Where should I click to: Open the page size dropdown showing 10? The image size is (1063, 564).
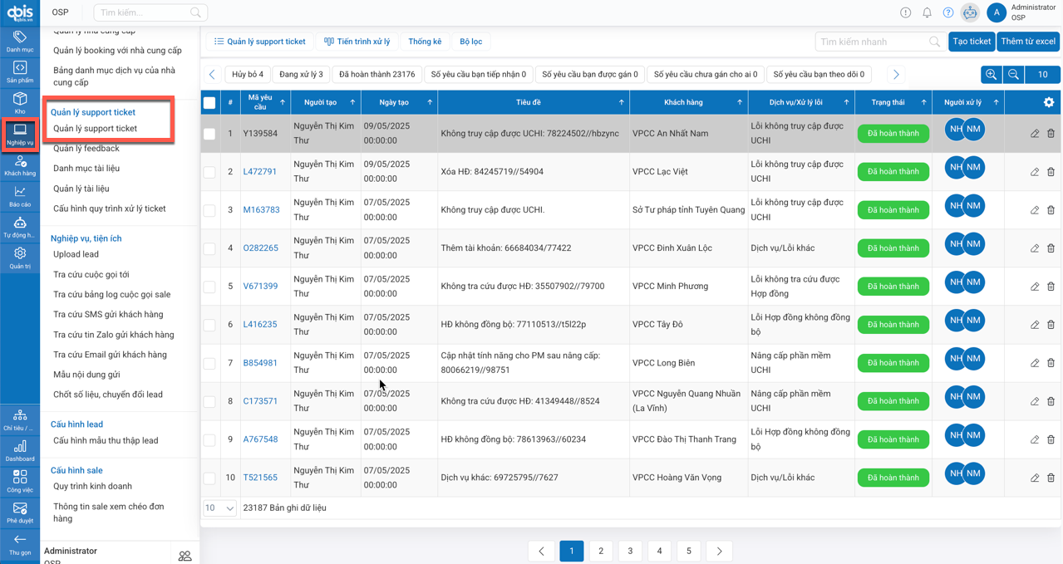220,508
